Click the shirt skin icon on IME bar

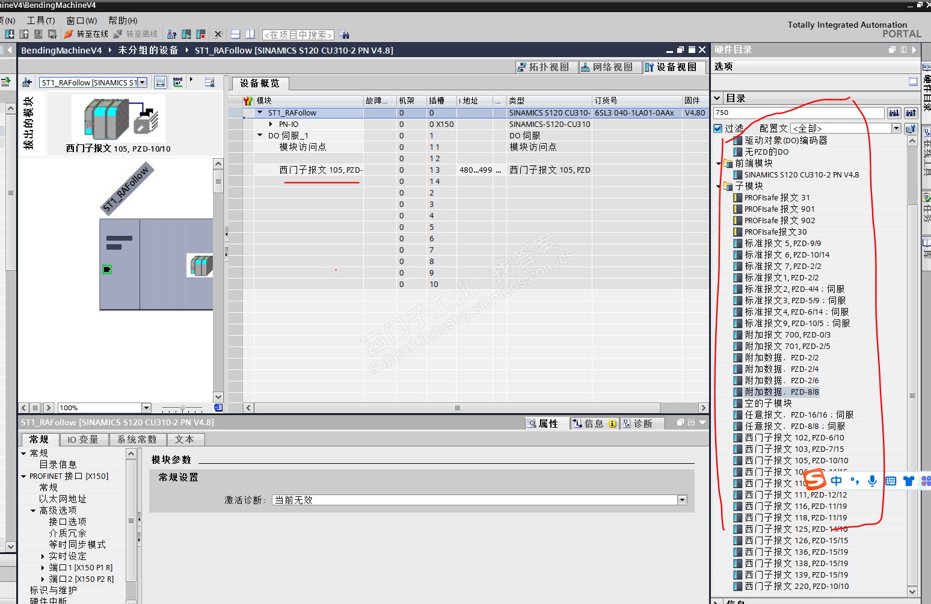pyautogui.click(x=909, y=481)
